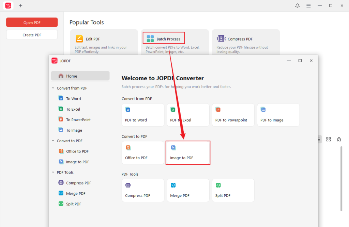
Task: Collapse the Convert to PDF section
Action: [53, 141]
